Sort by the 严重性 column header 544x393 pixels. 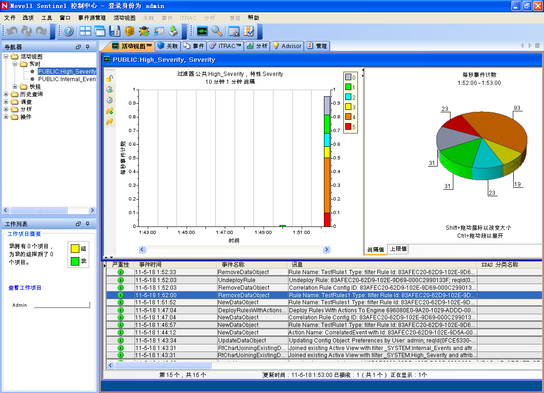pos(121,264)
